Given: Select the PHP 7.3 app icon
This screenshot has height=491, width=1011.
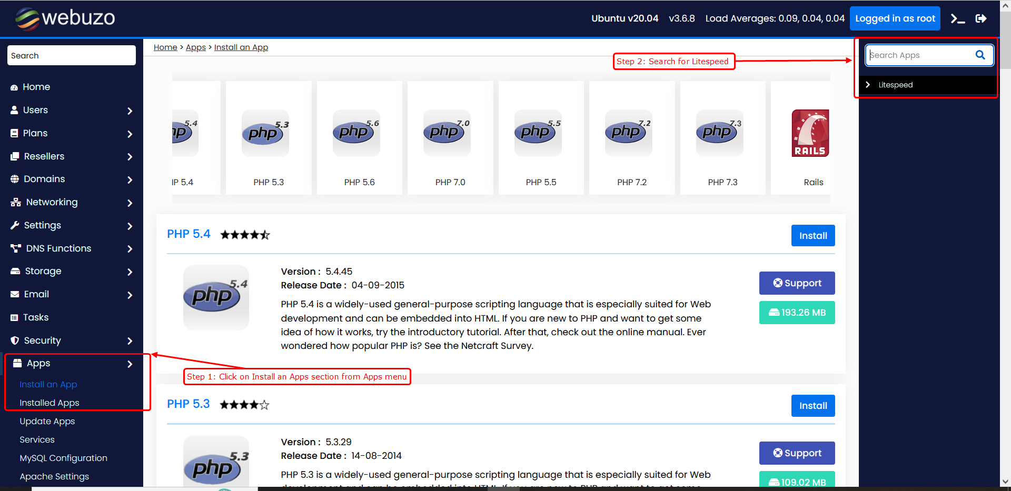Looking at the screenshot, I should [719, 133].
